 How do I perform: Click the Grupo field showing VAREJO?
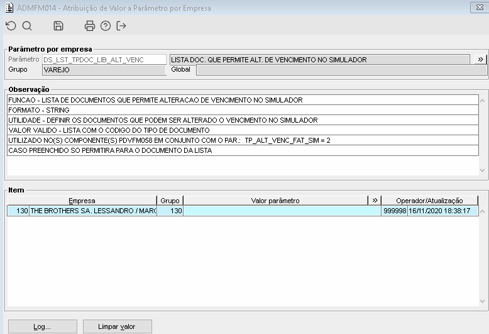pos(104,70)
